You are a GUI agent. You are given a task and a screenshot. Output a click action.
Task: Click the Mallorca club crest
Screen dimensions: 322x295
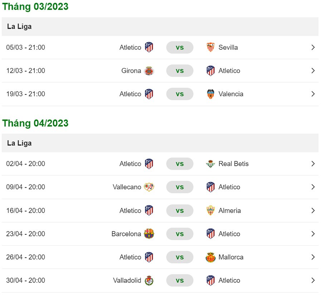pos(211,257)
